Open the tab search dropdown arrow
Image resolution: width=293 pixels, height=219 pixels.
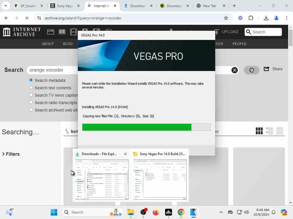pos(6,6)
